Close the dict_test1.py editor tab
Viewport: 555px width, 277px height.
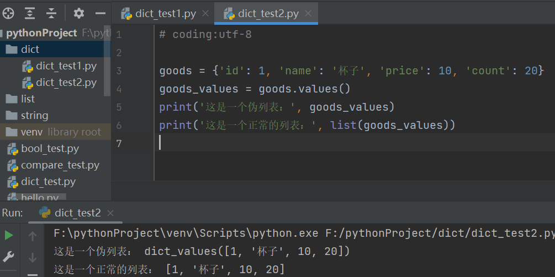click(x=205, y=13)
